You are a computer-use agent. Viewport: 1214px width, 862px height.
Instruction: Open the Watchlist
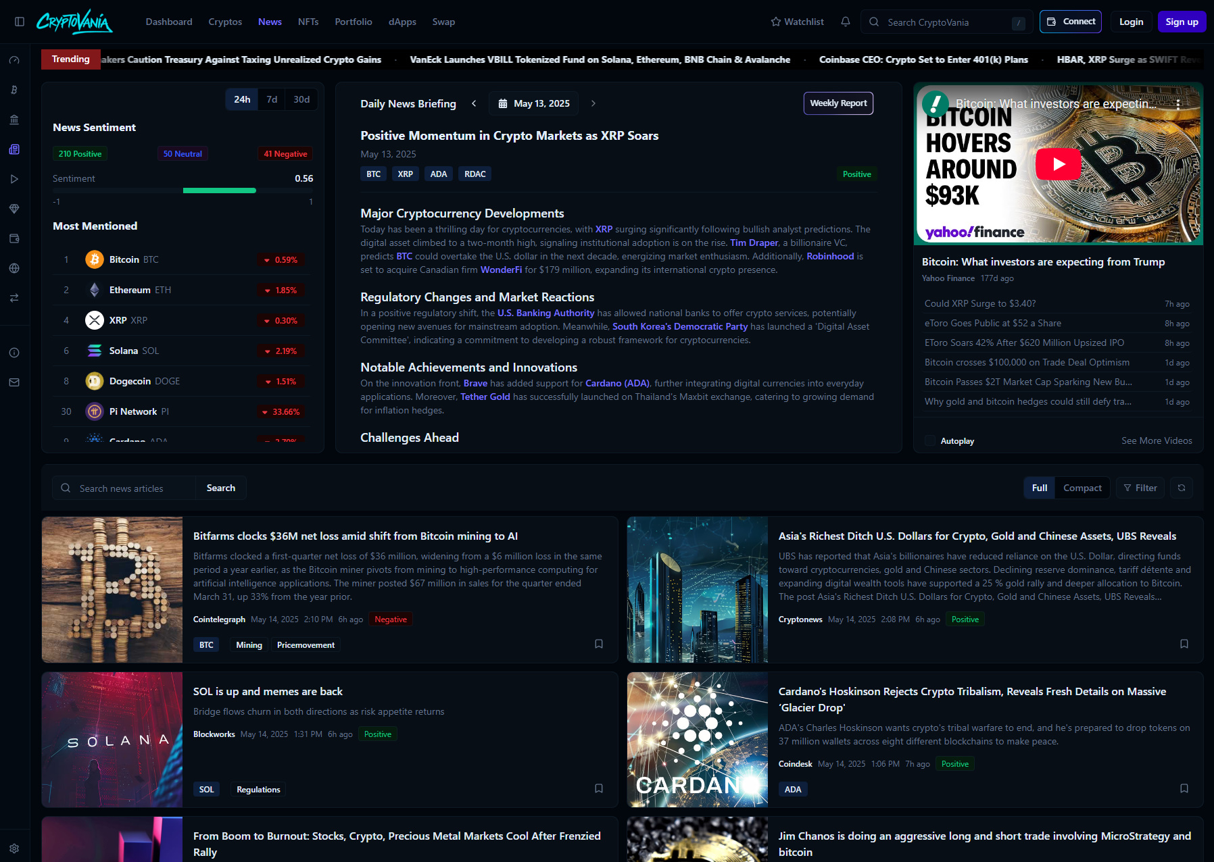click(x=797, y=22)
